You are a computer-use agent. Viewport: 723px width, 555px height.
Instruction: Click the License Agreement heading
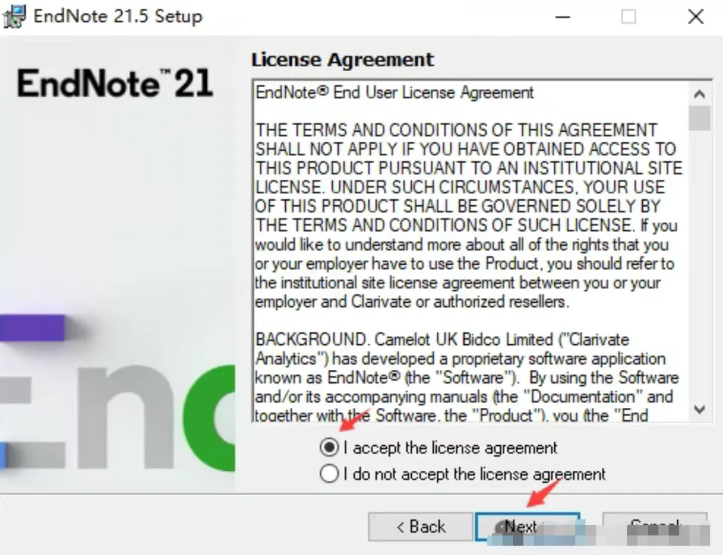tap(342, 60)
